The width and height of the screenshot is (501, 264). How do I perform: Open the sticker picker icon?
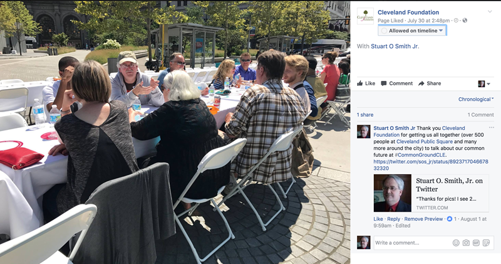click(487, 243)
